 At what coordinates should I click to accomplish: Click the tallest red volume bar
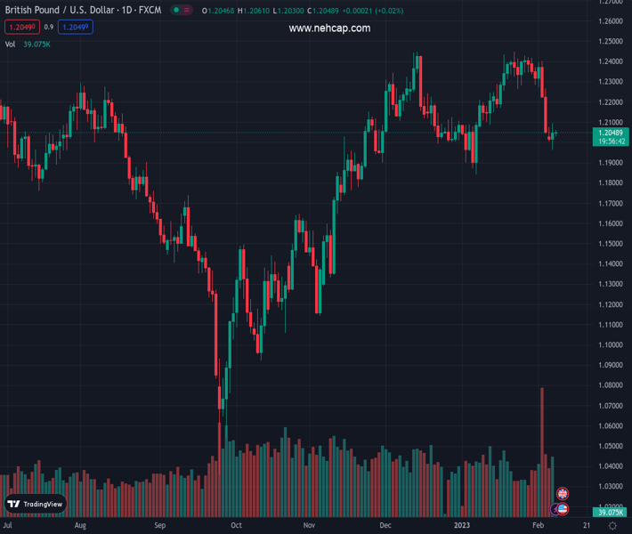(x=541, y=445)
